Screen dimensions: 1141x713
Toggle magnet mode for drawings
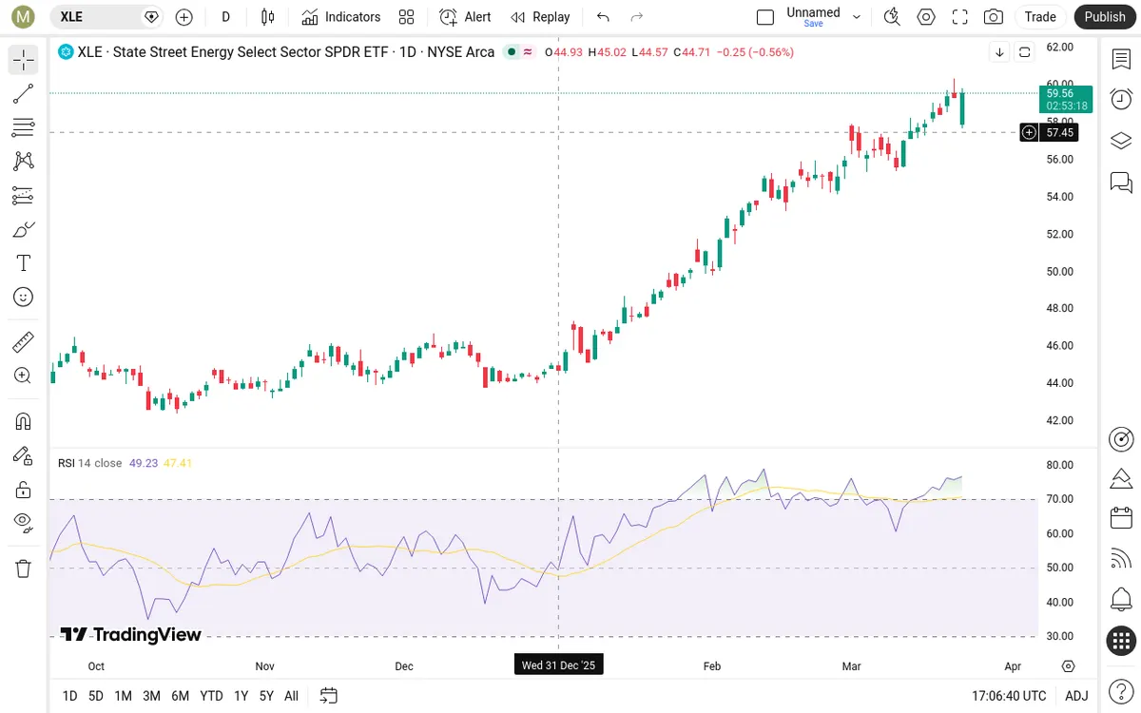24,421
